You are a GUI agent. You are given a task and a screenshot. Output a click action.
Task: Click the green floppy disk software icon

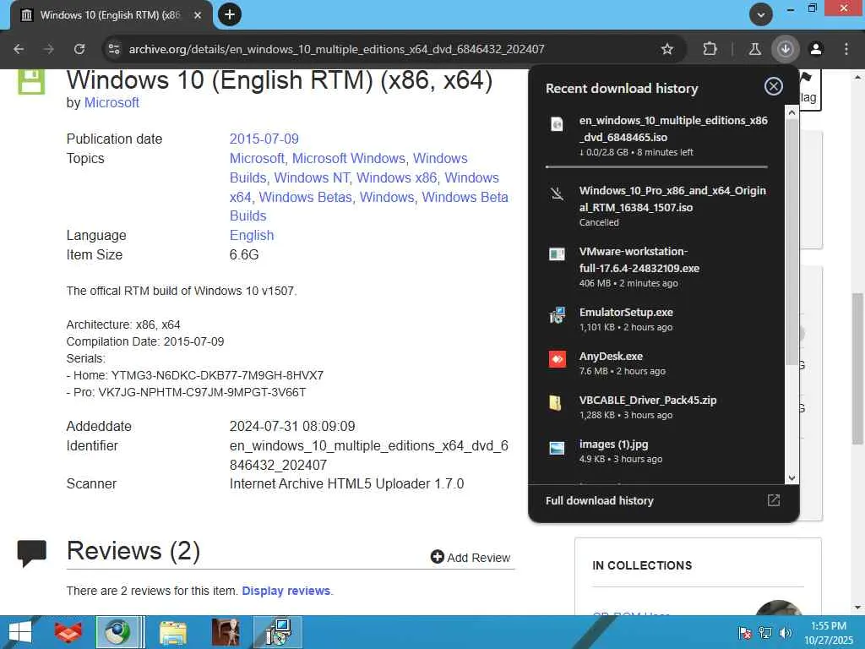(31, 81)
